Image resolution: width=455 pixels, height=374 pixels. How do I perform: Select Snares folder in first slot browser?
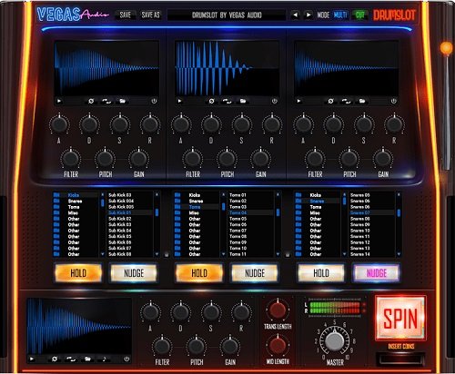(x=76, y=202)
